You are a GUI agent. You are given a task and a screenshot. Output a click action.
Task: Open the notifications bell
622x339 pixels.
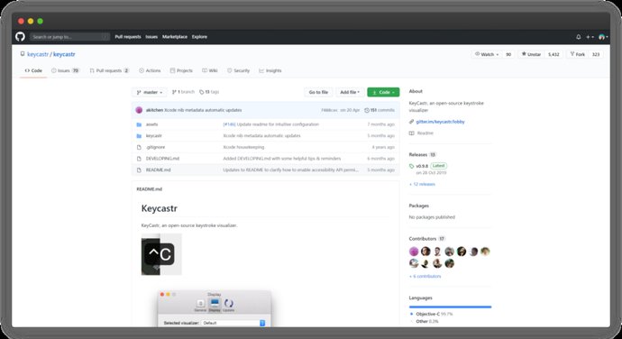[579, 37]
